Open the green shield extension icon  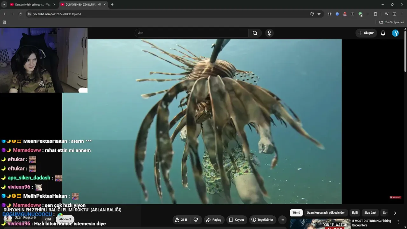[x=360, y=14]
